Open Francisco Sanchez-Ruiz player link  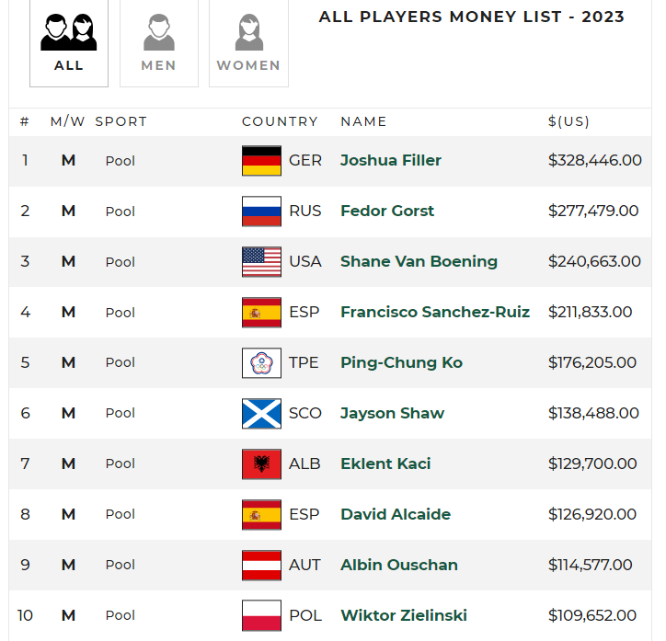point(435,312)
